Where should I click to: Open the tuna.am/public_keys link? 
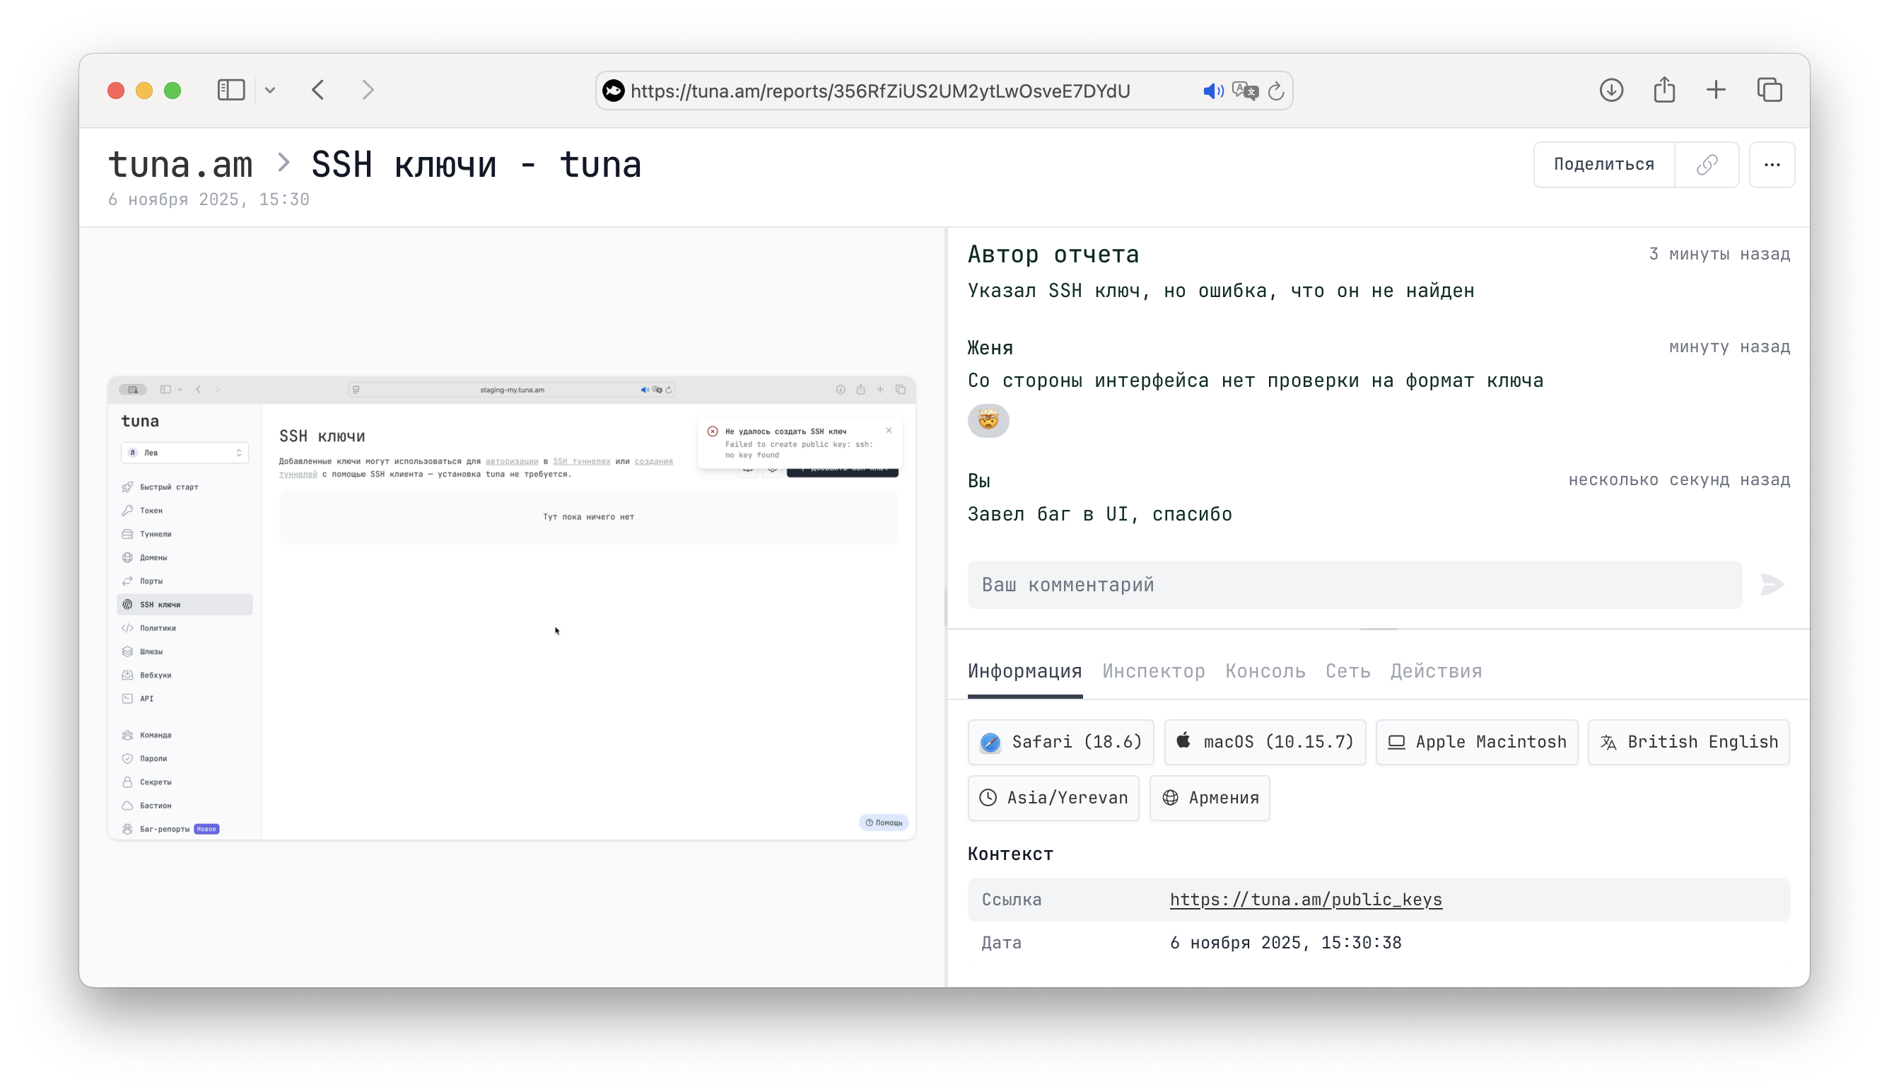point(1305,899)
